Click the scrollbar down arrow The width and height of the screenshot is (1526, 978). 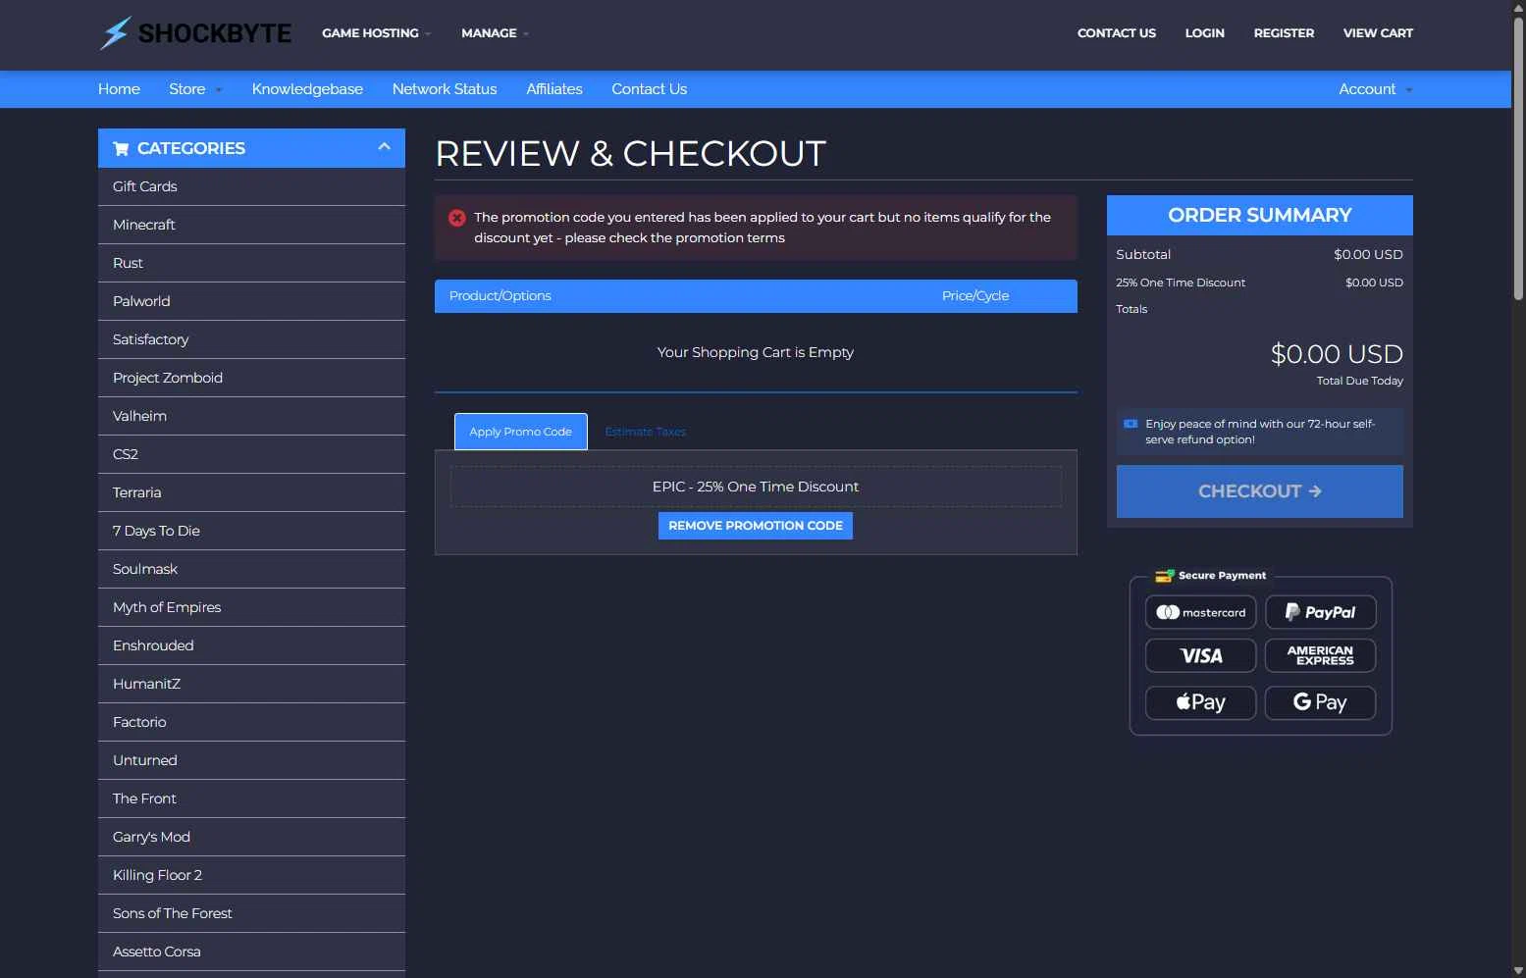click(1518, 970)
